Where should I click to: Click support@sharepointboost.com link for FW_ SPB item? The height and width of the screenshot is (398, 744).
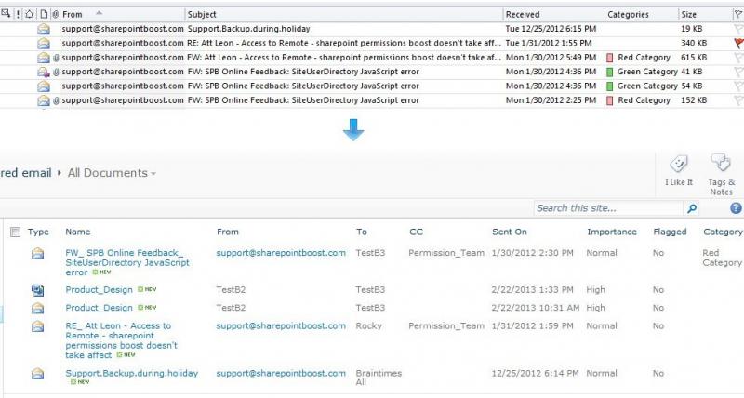coord(280,252)
